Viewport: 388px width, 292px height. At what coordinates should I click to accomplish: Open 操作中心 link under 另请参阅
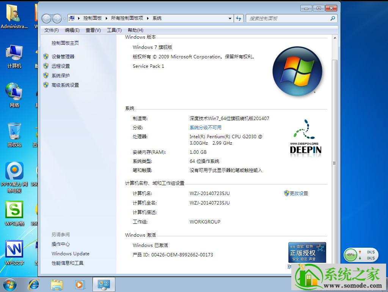coord(61,244)
